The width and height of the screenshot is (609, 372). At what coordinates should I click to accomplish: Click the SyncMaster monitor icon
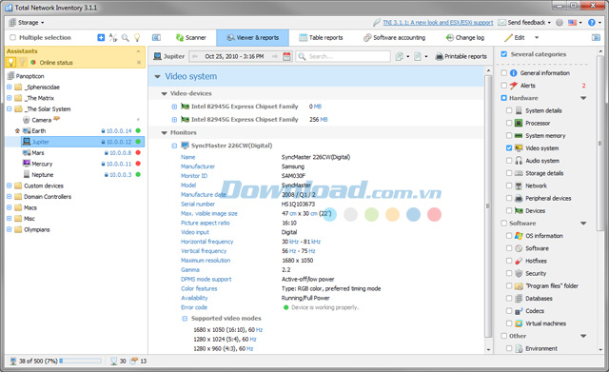[x=185, y=146]
